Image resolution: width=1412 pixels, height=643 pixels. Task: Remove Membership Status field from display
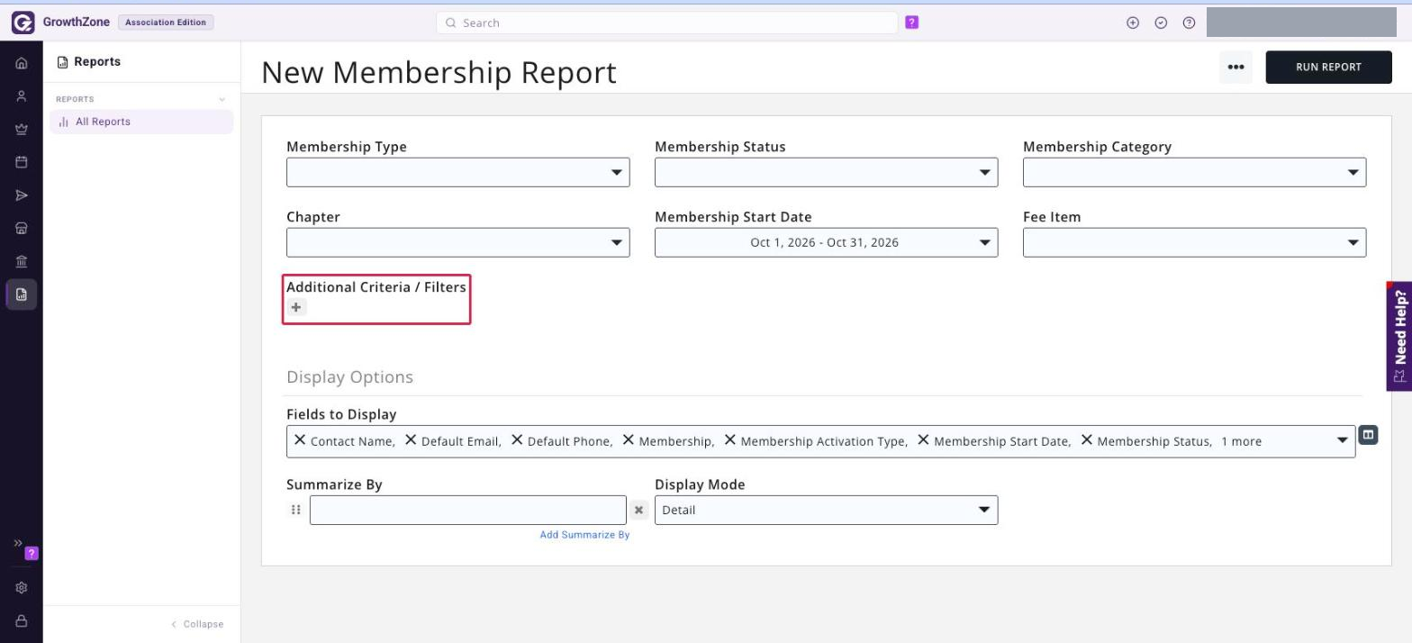(x=1087, y=440)
